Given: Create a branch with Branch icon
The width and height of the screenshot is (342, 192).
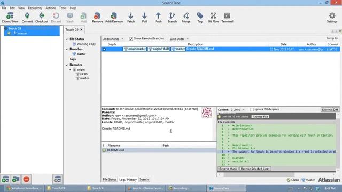Looking at the screenshot, I should 172,18.
